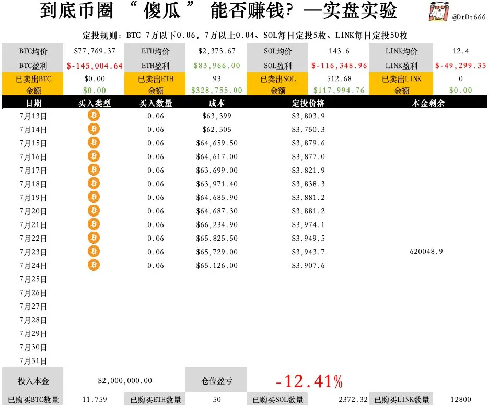The width and height of the screenshot is (489, 406).
Task: Select the BTC盈利 value $-145,004.64
Action: pyautogui.click(x=95, y=65)
